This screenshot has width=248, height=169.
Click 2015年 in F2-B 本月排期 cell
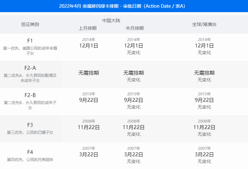click(133, 94)
